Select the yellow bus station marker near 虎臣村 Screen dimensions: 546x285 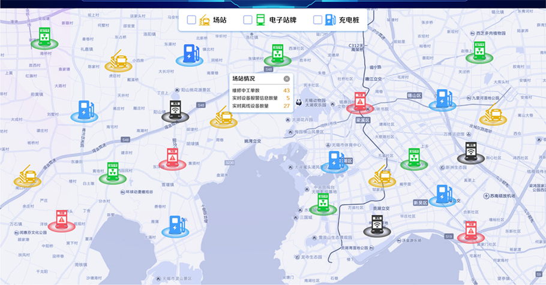tap(119, 60)
